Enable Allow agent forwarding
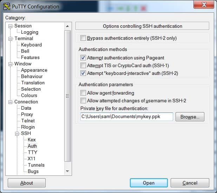 tap(83, 93)
